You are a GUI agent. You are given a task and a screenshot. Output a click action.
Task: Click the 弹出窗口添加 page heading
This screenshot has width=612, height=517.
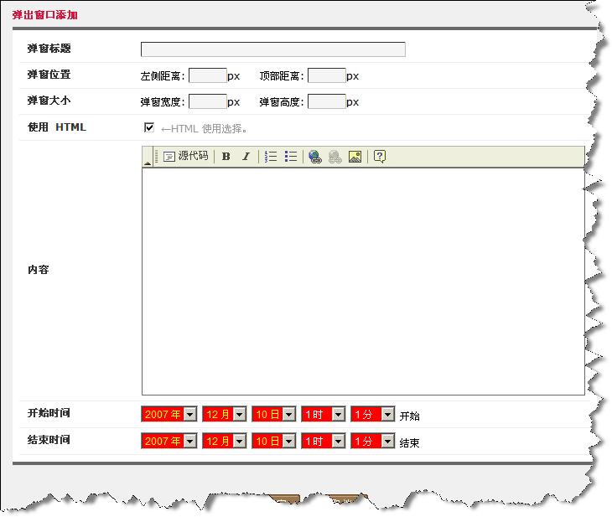tap(45, 15)
